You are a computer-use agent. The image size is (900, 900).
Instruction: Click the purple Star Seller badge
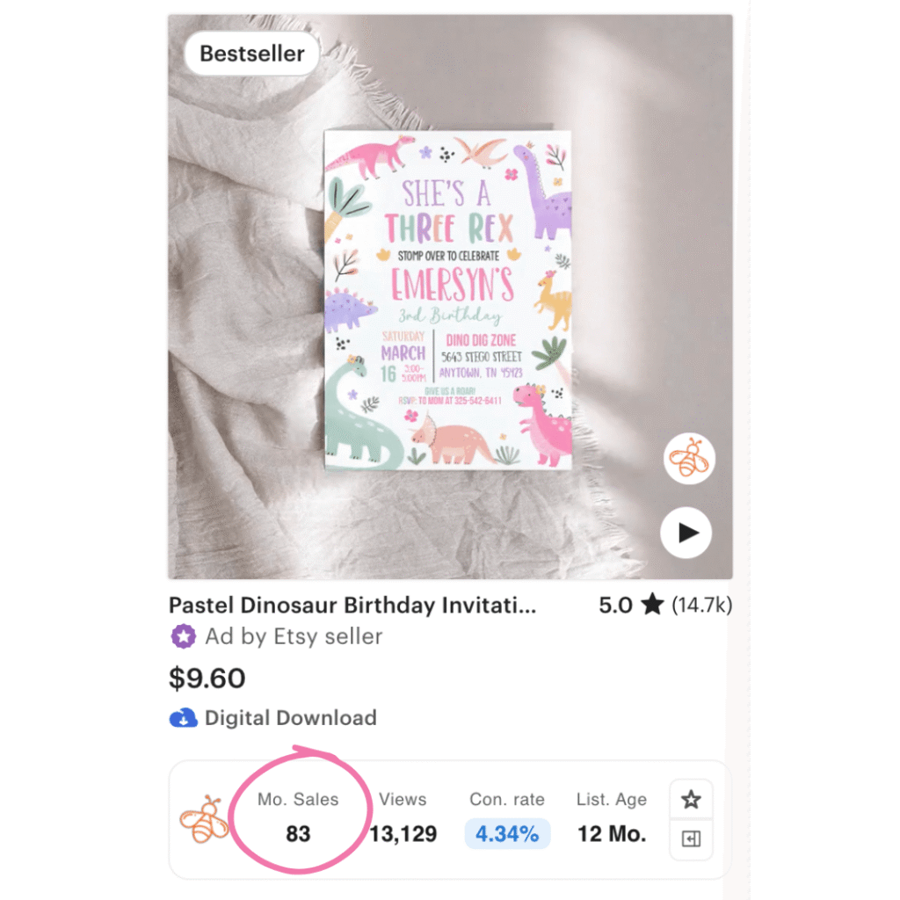(183, 636)
